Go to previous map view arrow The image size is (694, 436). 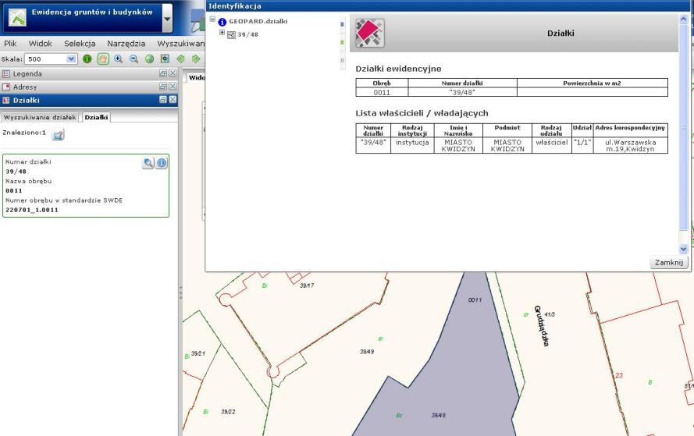tap(180, 58)
